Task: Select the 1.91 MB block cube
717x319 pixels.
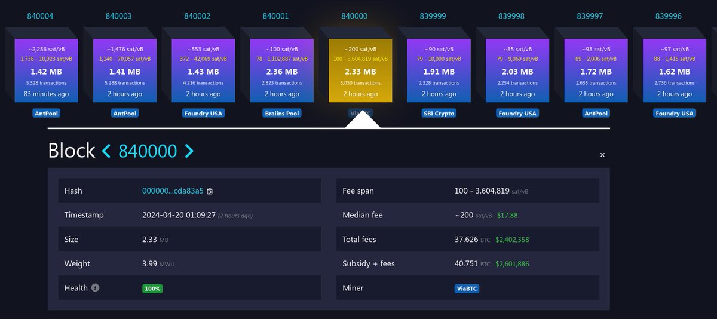Action: pos(439,70)
